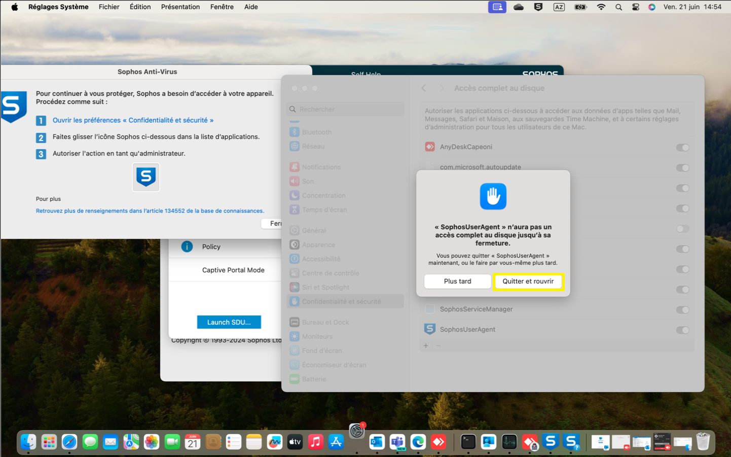Select Siri et Spotlight in the sidebar
This screenshot has width=731, height=457.
pyautogui.click(x=346, y=287)
